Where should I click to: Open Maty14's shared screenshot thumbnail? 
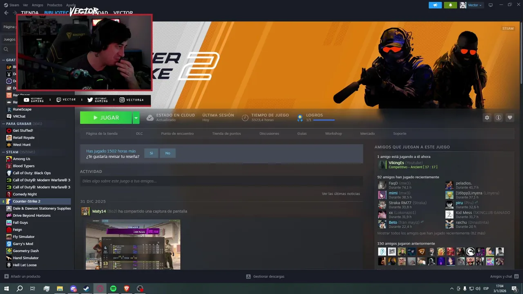point(133,244)
